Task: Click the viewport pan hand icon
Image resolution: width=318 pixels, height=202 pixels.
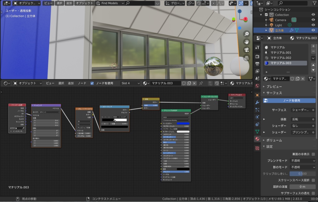Action: 247,42
